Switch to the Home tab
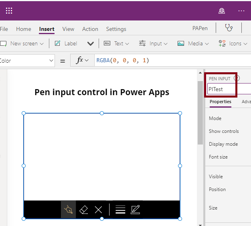The height and width of the screenshot is (226, 251). [x=24, y=29]
